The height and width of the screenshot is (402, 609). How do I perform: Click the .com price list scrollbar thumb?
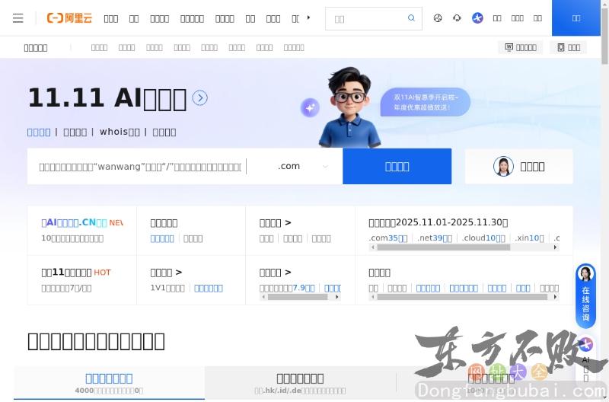point(444,247)
